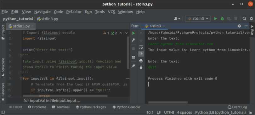Image resolution: width=255 pixels, height=115 pixels.
Task: Restore layout icon in Run panel
Action: click(x=133, y=57)
